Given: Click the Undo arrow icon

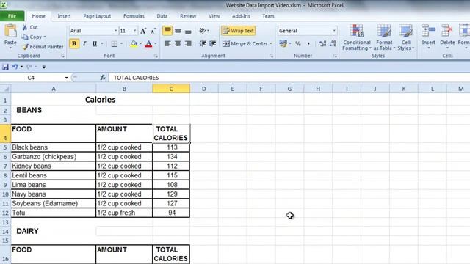Looking at the screenshot, I should click(15, 67).
